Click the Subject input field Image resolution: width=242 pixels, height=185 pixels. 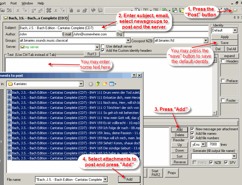[x=113, y=28]
